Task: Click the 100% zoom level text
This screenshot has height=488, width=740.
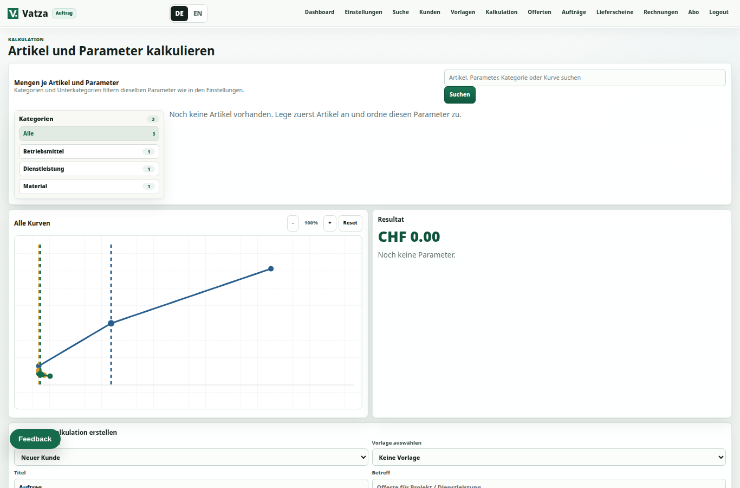Action: (x=311, y=223)
